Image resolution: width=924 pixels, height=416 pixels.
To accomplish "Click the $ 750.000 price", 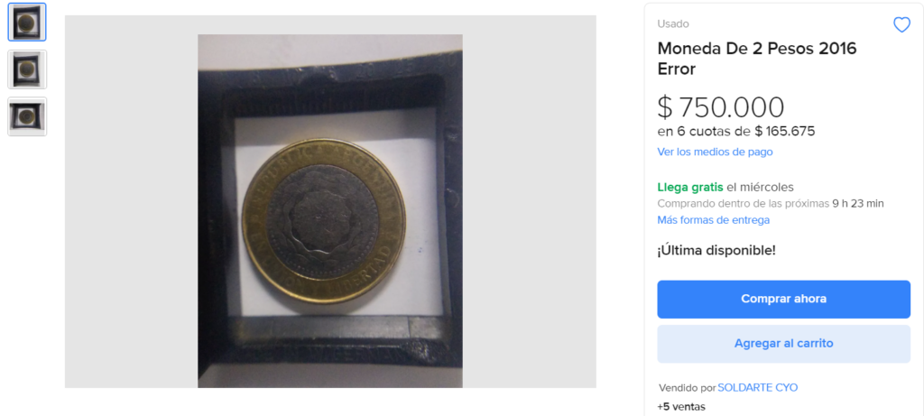I will coord(721,107).
